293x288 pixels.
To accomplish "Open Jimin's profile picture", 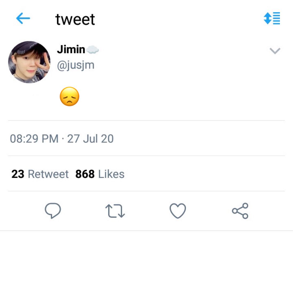I will 29,62.
